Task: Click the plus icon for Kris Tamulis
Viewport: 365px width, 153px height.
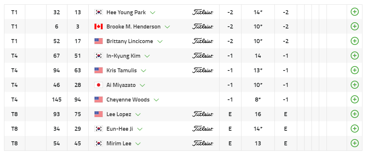Action: (354, 70)
